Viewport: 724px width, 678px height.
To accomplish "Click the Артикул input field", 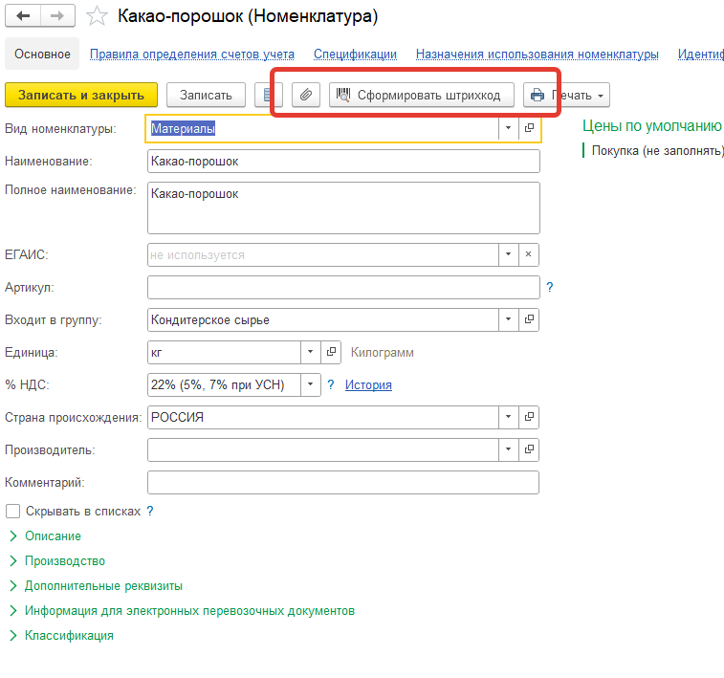I will 343,288.
